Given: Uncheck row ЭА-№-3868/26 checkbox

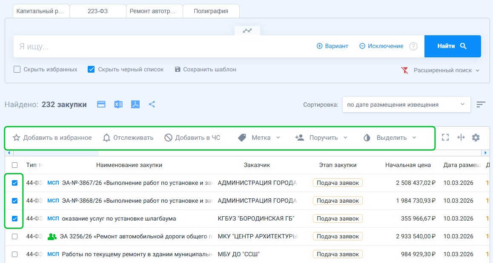Looking at the screenshot, I should coord(15,201).
